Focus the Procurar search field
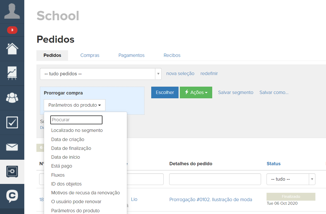 (76, 120)
